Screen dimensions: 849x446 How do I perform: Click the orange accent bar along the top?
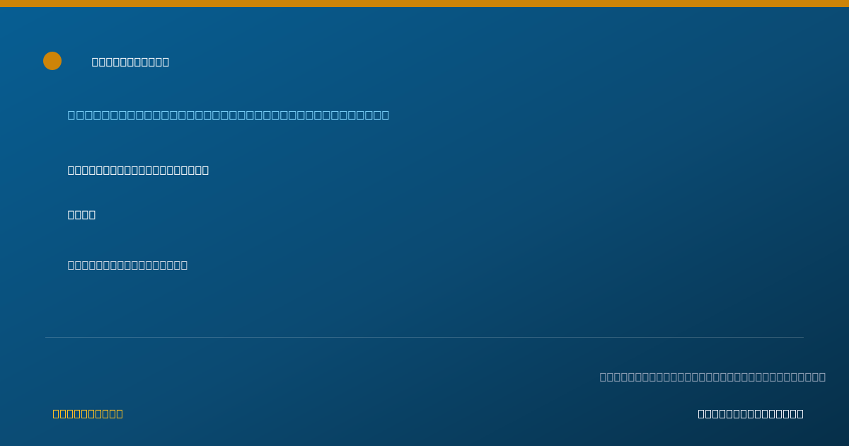tap(424, 4)
